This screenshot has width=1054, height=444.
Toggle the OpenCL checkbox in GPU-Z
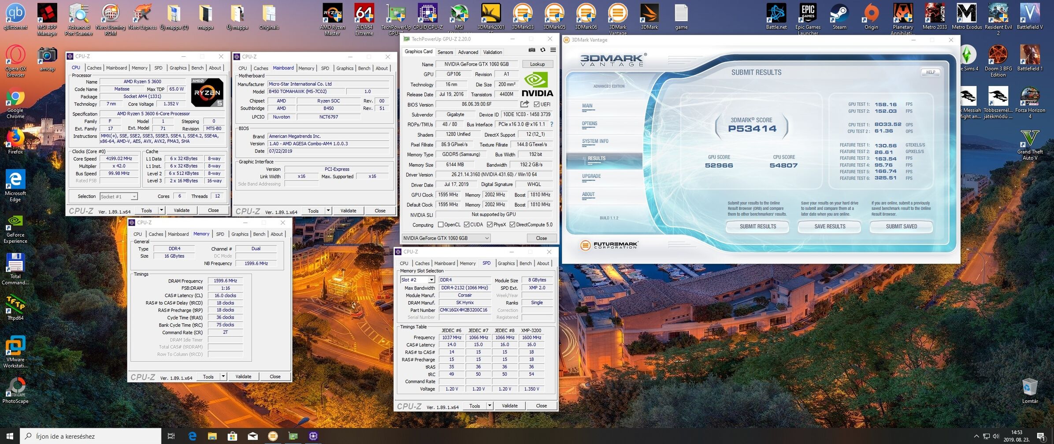click(441, 225)
